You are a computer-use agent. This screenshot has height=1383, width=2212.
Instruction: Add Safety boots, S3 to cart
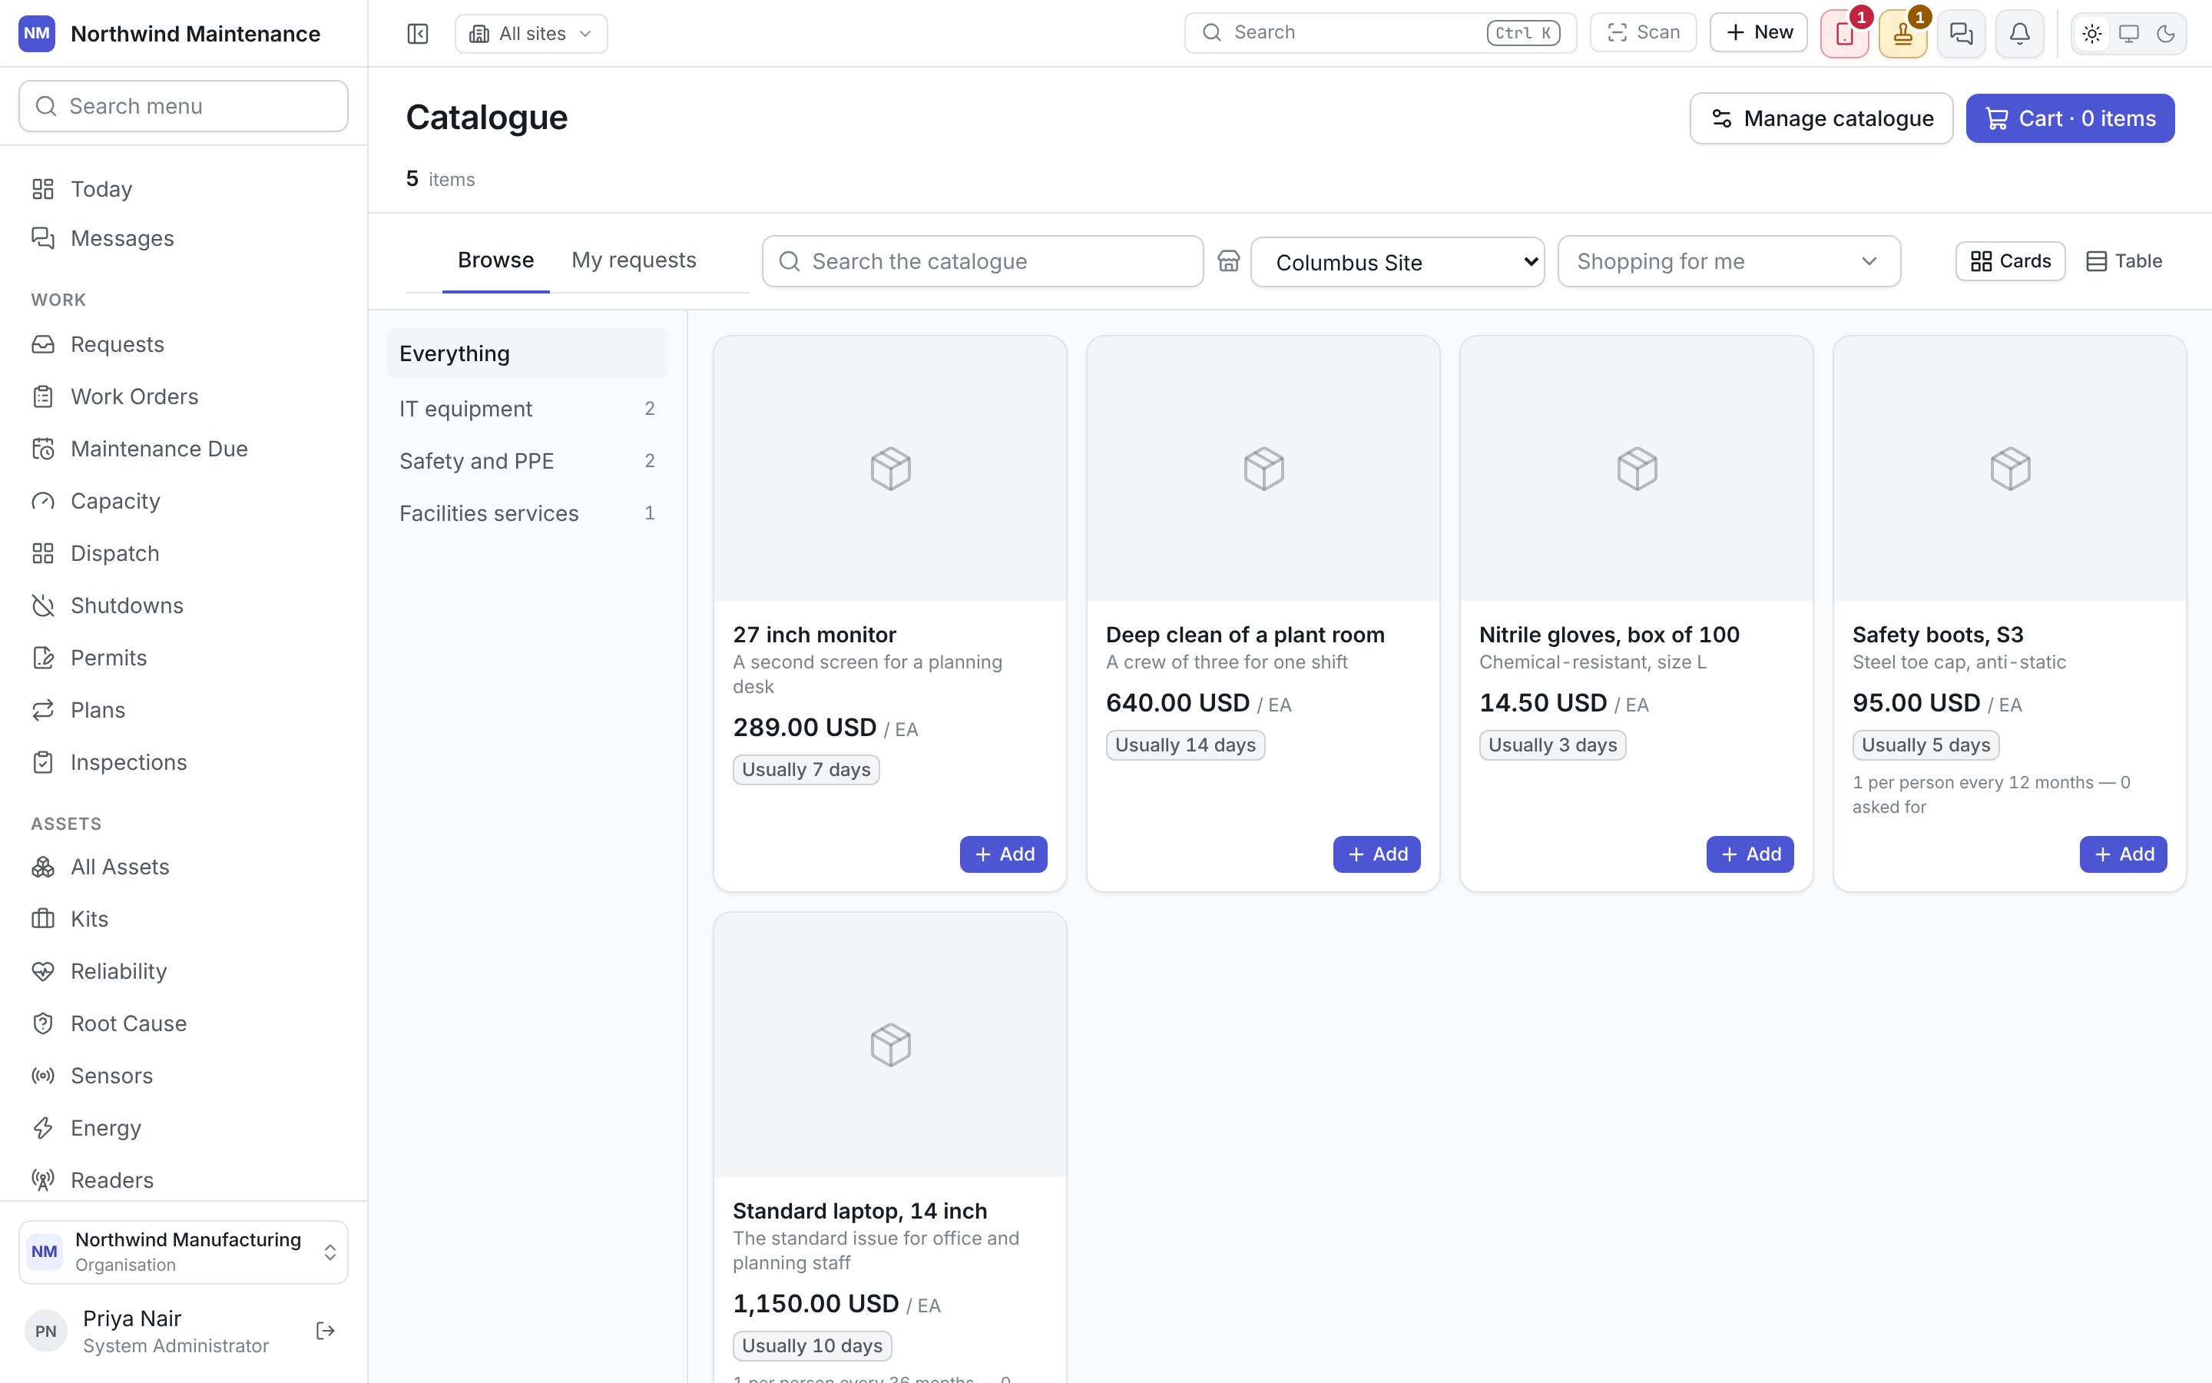2122,854
